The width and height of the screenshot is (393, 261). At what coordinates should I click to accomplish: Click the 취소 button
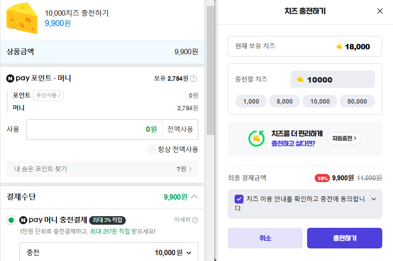point(265,238)
